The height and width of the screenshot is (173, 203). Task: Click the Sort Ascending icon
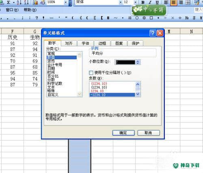point(19,2)
